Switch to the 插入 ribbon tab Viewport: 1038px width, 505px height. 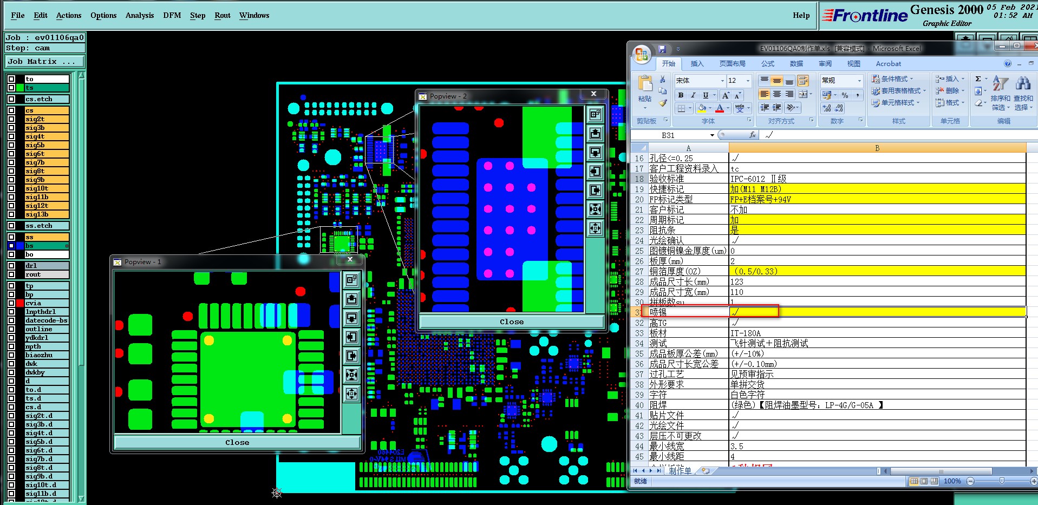[697, 64]
